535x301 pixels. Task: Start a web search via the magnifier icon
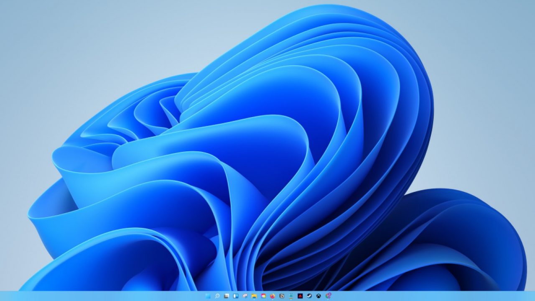pyautogui.click(x=218, y=296)
